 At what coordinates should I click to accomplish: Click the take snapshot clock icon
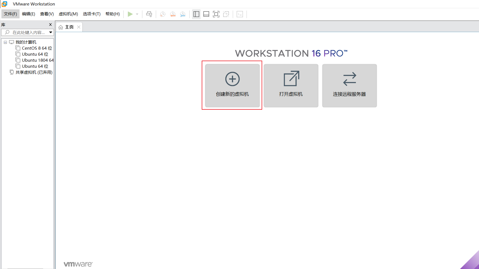163,14
